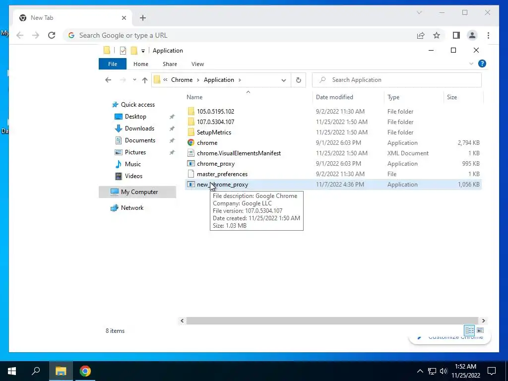This screenshot has height=381, width=508.
Task: Click the Explorer back arrow
Action: (x=108, y=80)
